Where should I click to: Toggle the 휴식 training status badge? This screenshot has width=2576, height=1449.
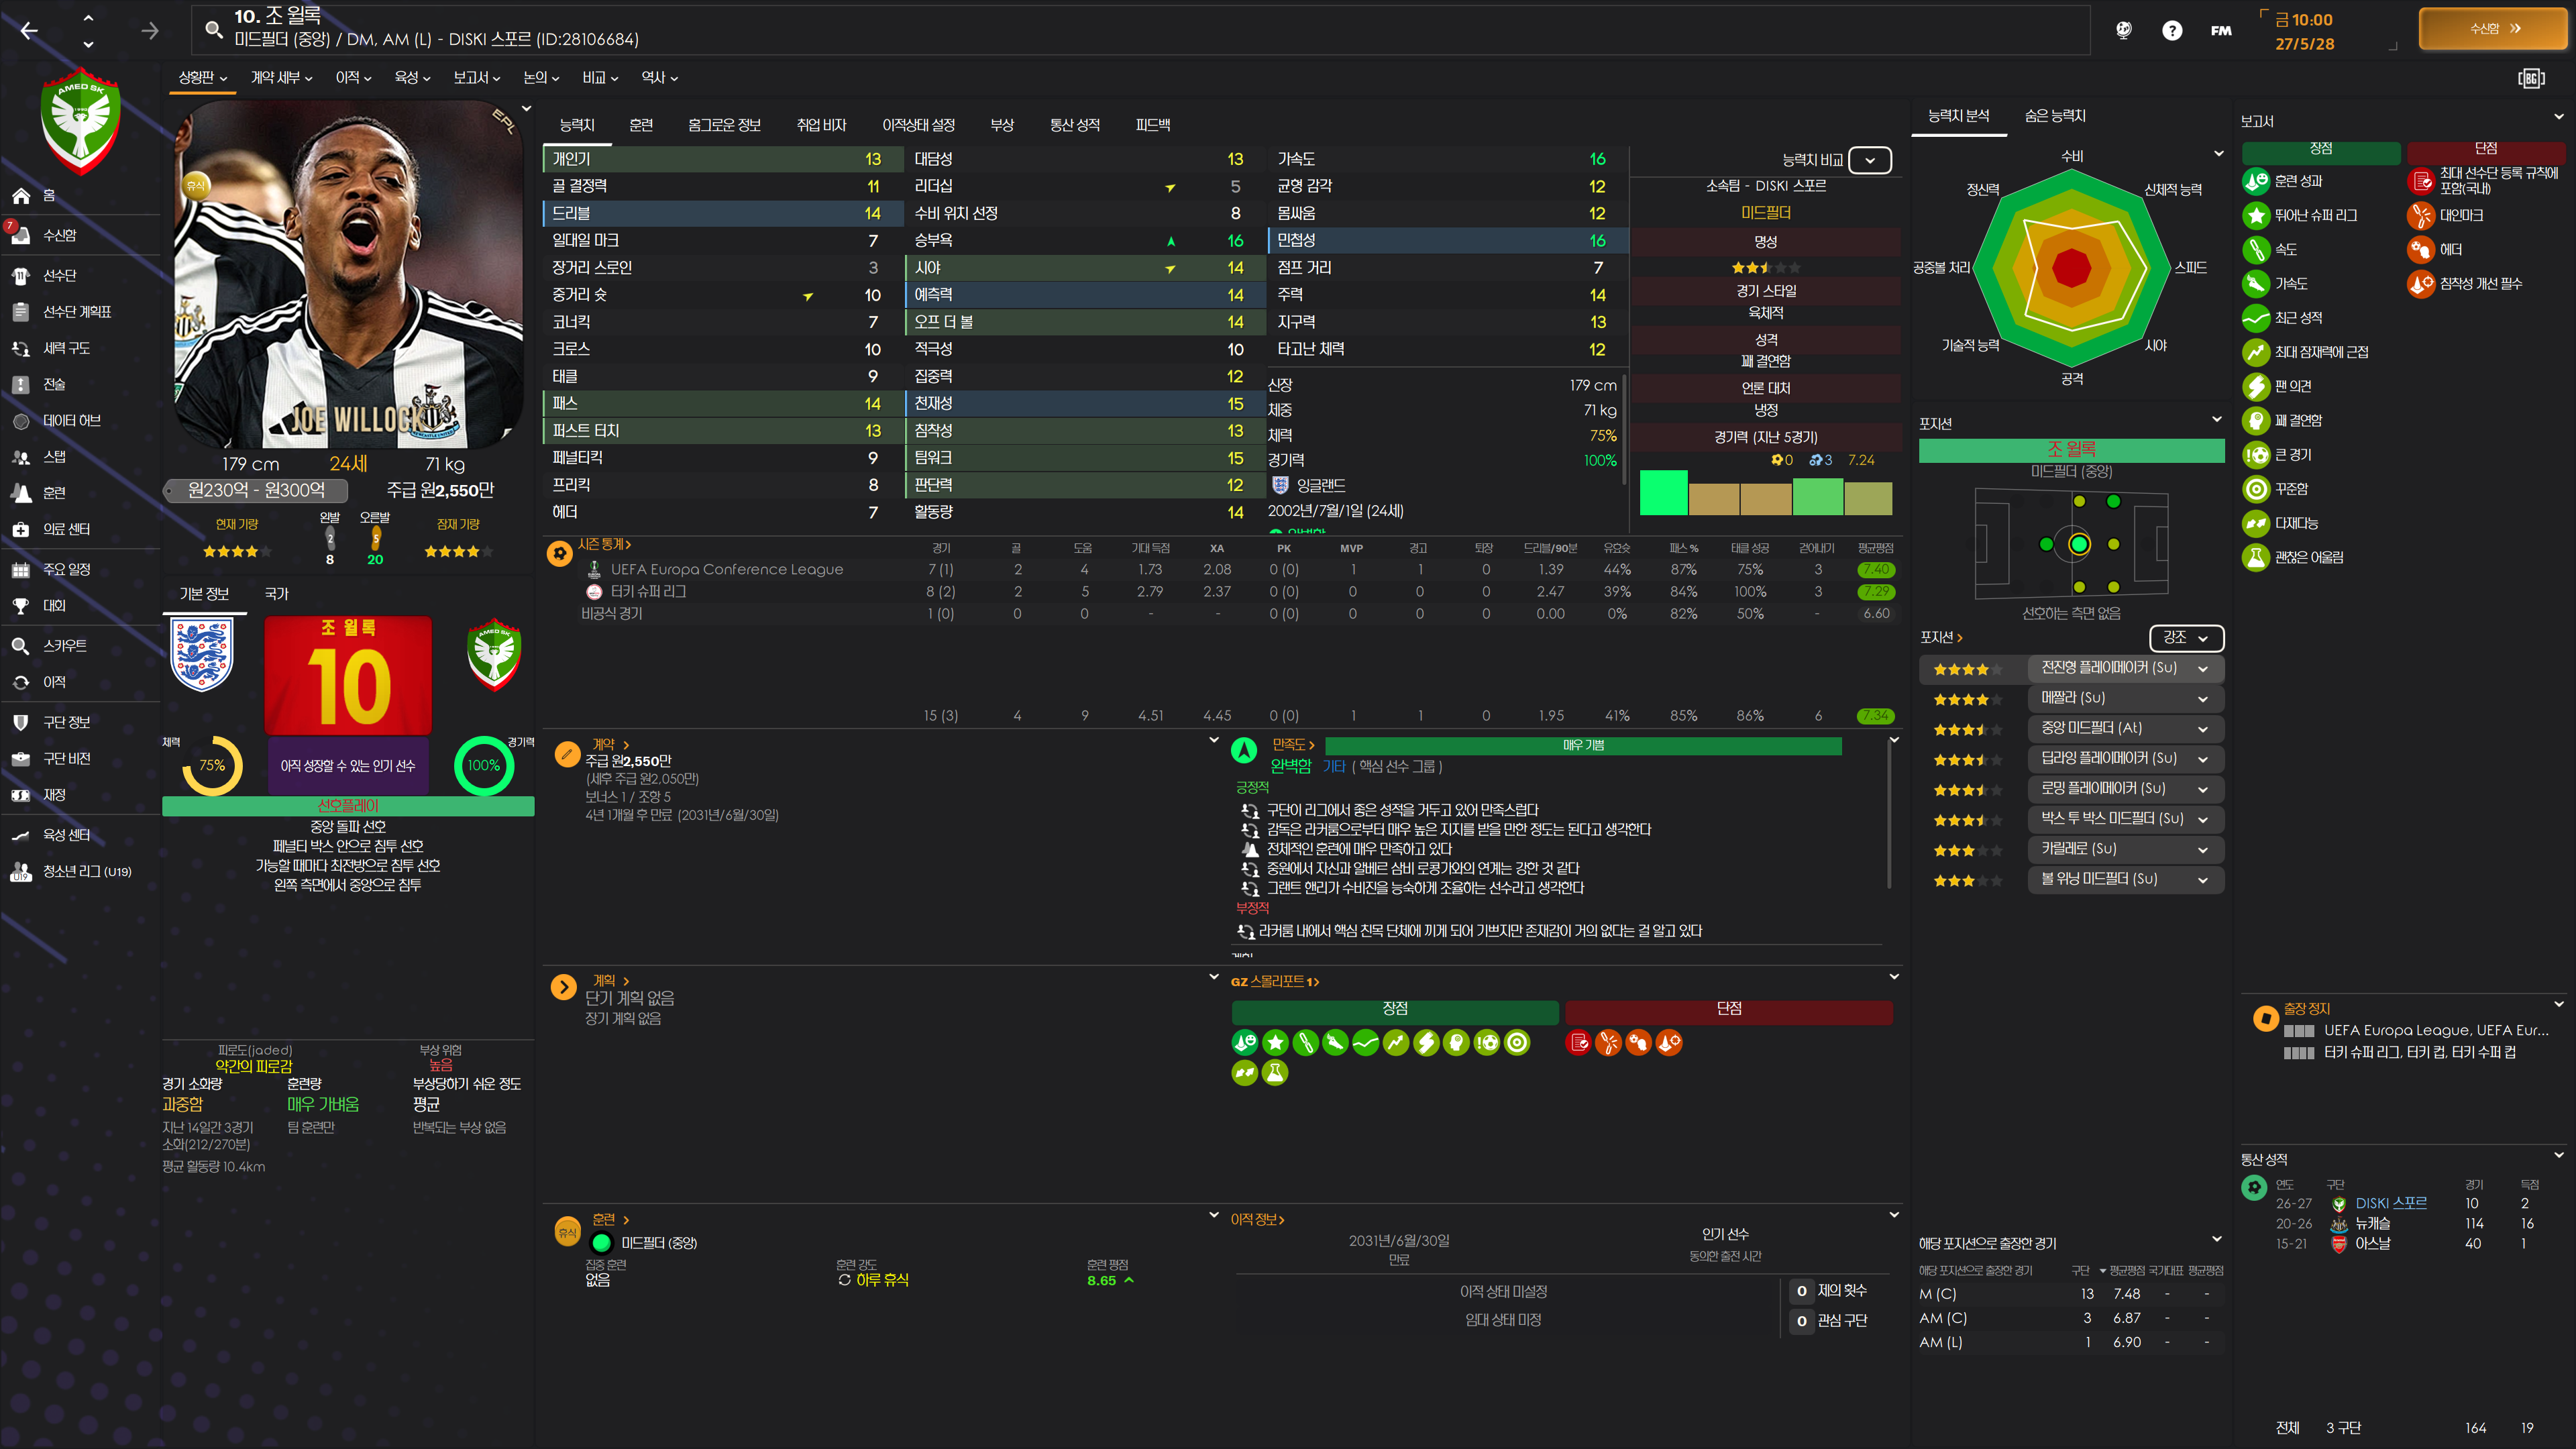tap(567, 1232)
